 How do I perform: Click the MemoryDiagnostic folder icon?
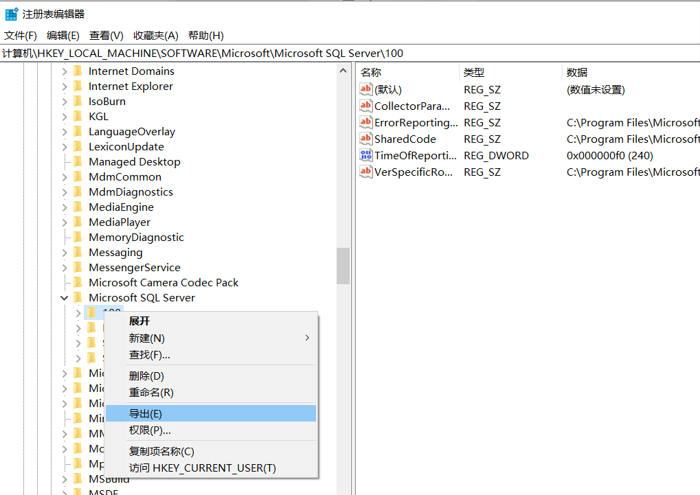click(78, 237)
